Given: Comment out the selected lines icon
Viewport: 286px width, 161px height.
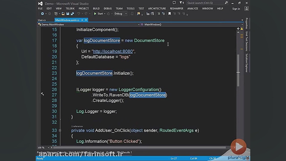Looking at the screenshot, I should 159,14.
